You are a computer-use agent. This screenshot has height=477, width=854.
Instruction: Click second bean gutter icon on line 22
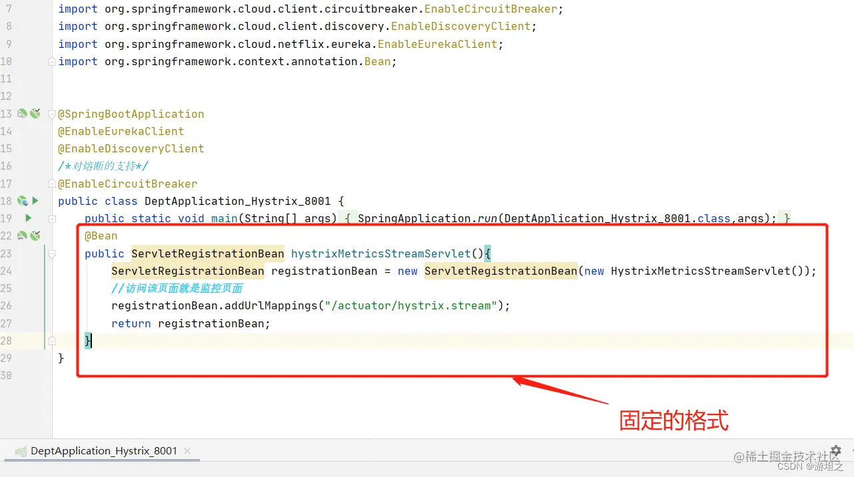pos(35,236)
